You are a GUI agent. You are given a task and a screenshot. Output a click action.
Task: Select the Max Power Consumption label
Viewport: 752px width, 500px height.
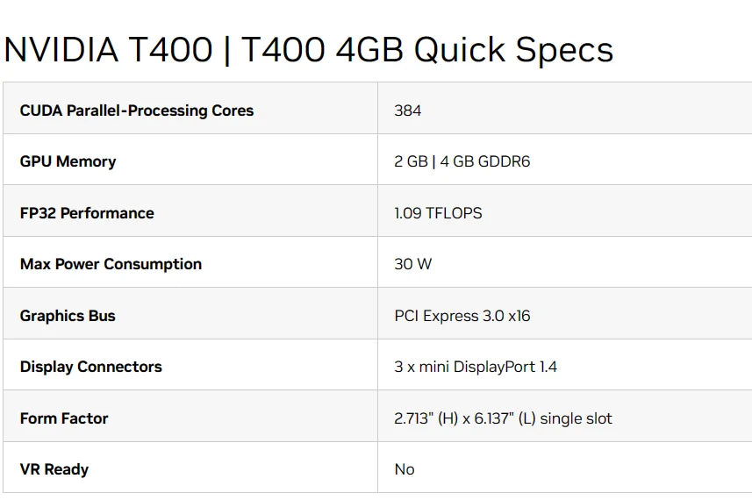click(x=111, y=264)
